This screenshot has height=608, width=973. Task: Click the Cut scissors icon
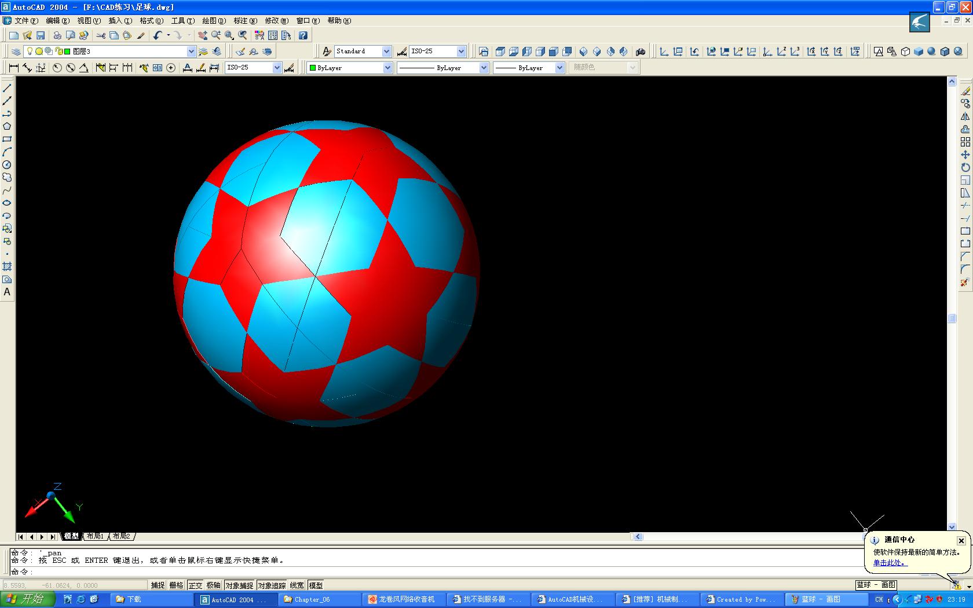pos(101,35)
